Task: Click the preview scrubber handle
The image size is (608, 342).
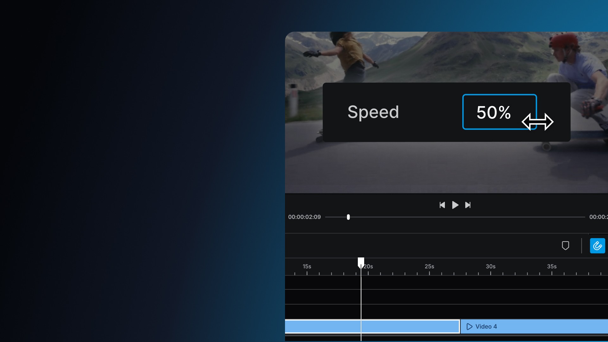Action: [348, 217]
